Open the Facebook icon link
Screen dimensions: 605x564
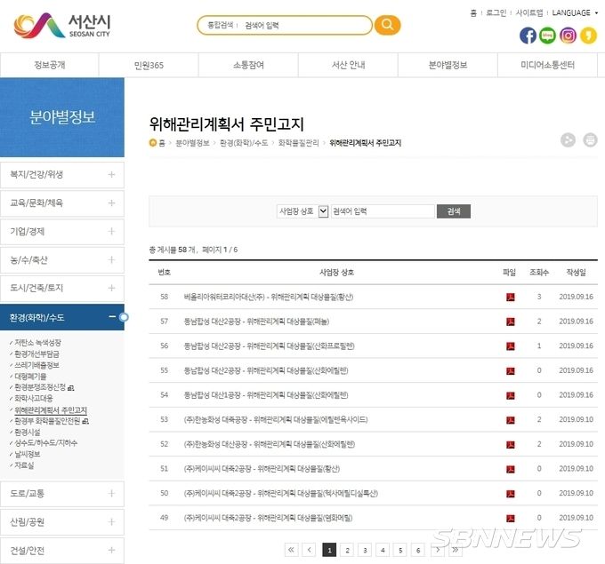tap(528, 36)
